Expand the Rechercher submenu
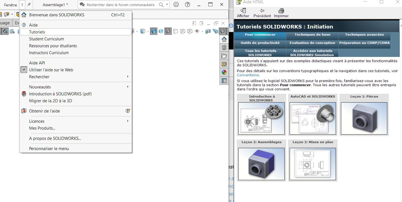This screenshot has width=402, height=202. pos(76,77)
